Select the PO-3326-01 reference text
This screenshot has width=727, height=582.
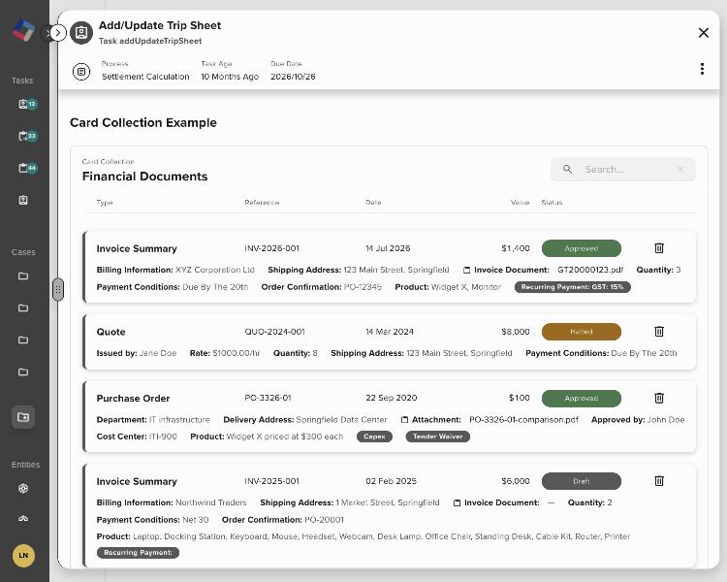click(268, 398)
